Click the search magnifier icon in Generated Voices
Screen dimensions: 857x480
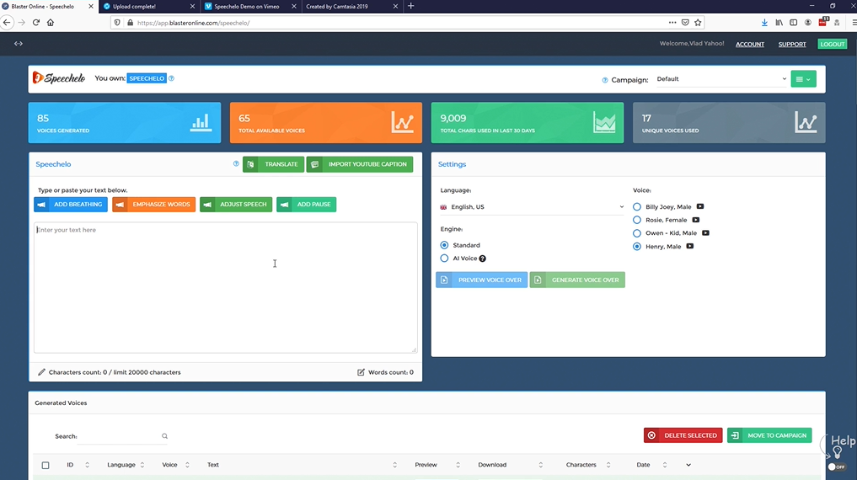[x=165, y=436]
